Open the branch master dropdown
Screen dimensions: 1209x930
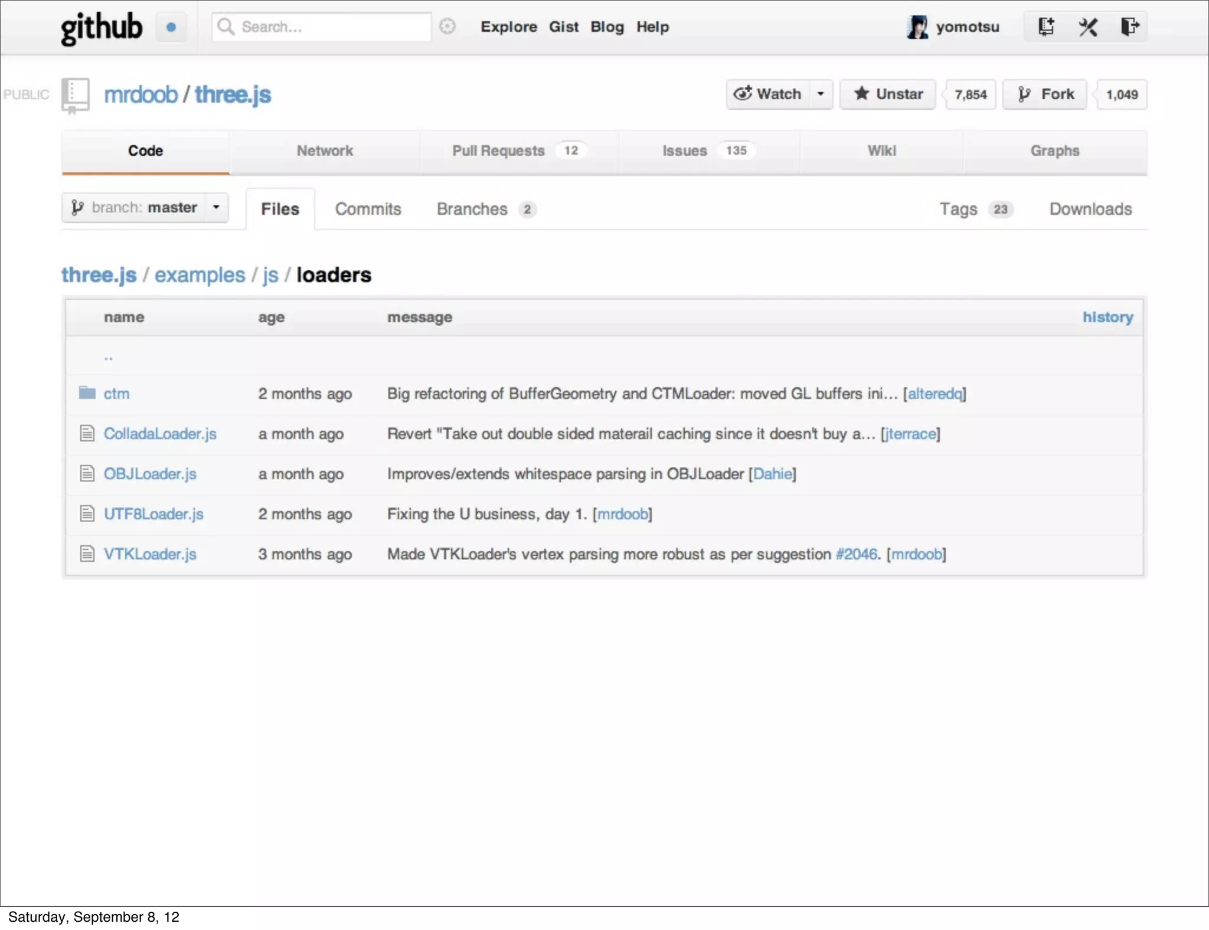pos(145,208)
